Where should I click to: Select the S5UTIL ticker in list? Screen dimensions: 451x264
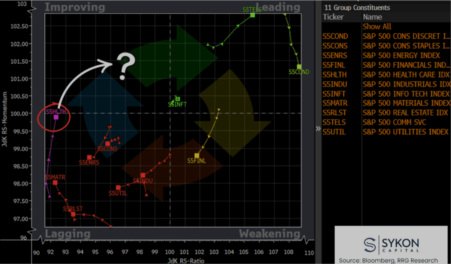click(334, 132)
